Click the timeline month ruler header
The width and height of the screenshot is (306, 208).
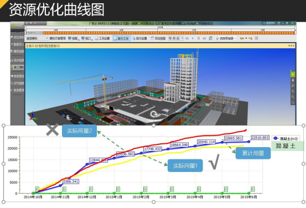click(x=160, y=30)
